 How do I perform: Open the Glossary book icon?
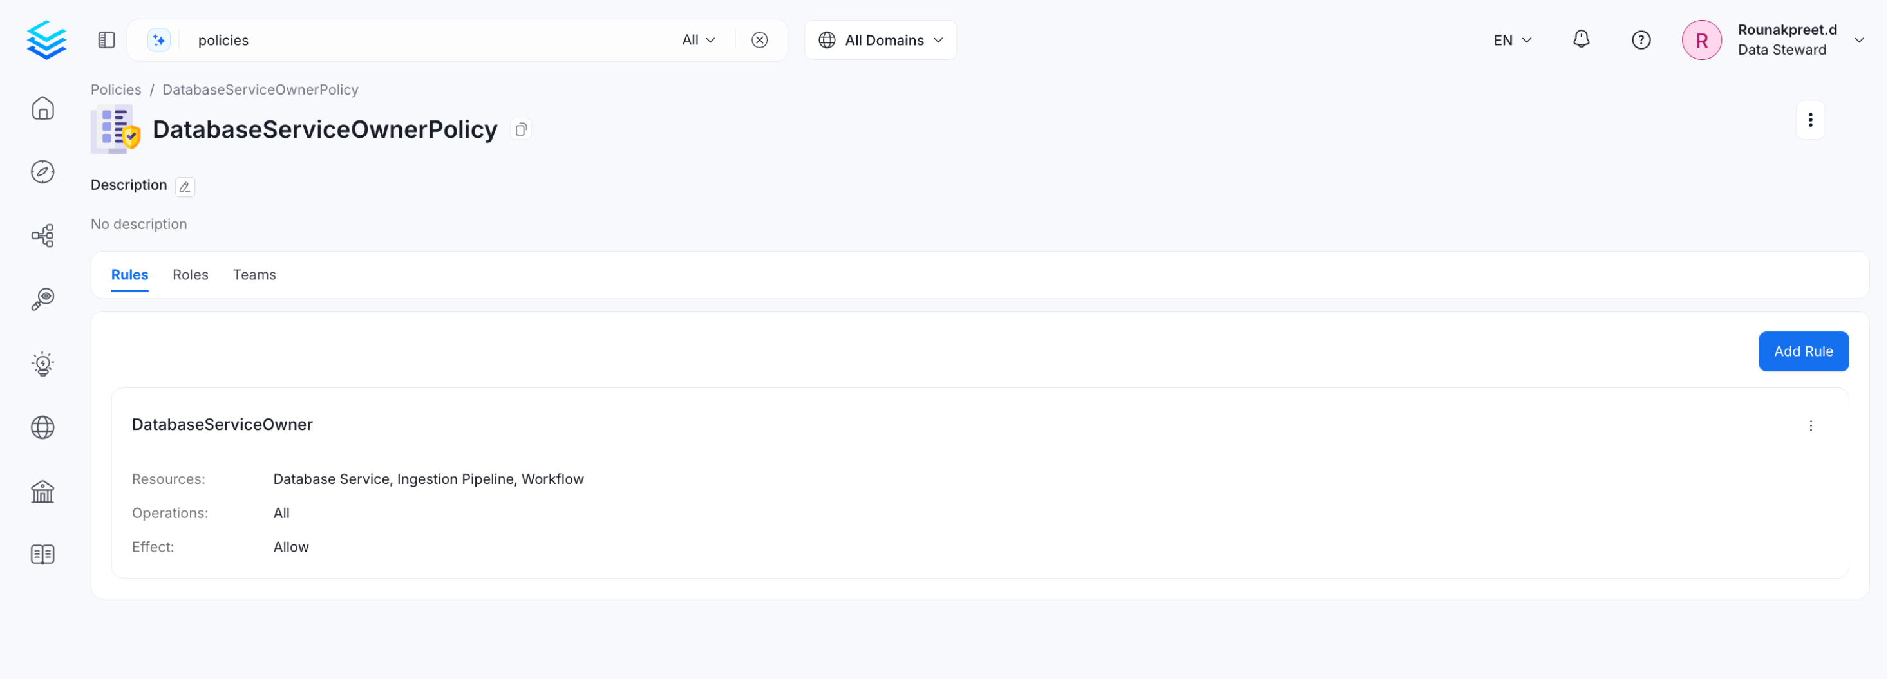(42, 555)
